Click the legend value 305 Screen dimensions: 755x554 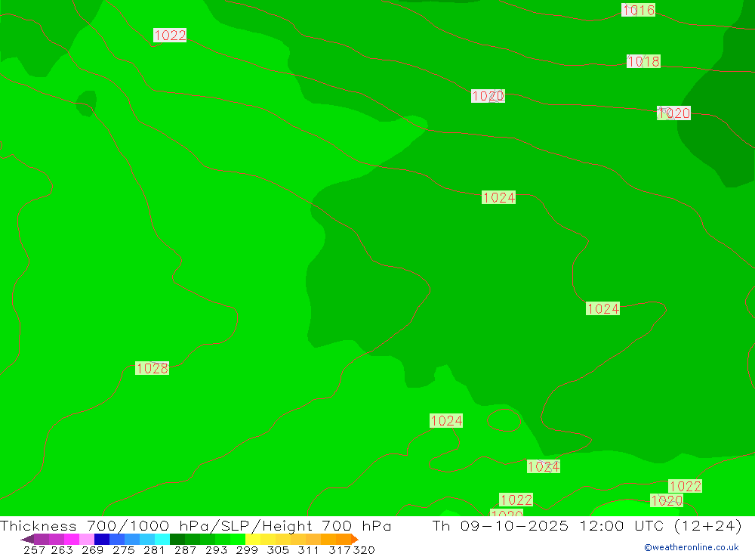pyautogui.click(x=277, y=549)
